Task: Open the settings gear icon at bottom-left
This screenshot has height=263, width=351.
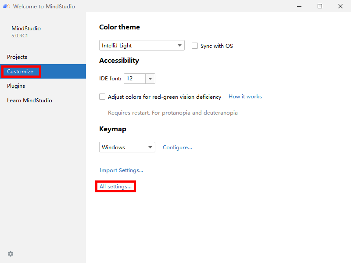Action: [11, 254]
